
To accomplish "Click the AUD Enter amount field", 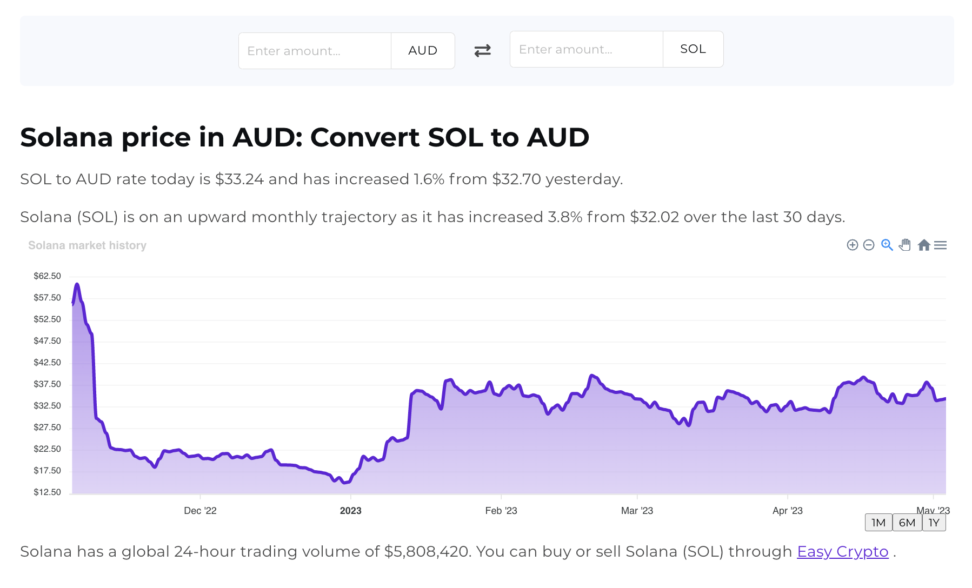I will [315, 50].
